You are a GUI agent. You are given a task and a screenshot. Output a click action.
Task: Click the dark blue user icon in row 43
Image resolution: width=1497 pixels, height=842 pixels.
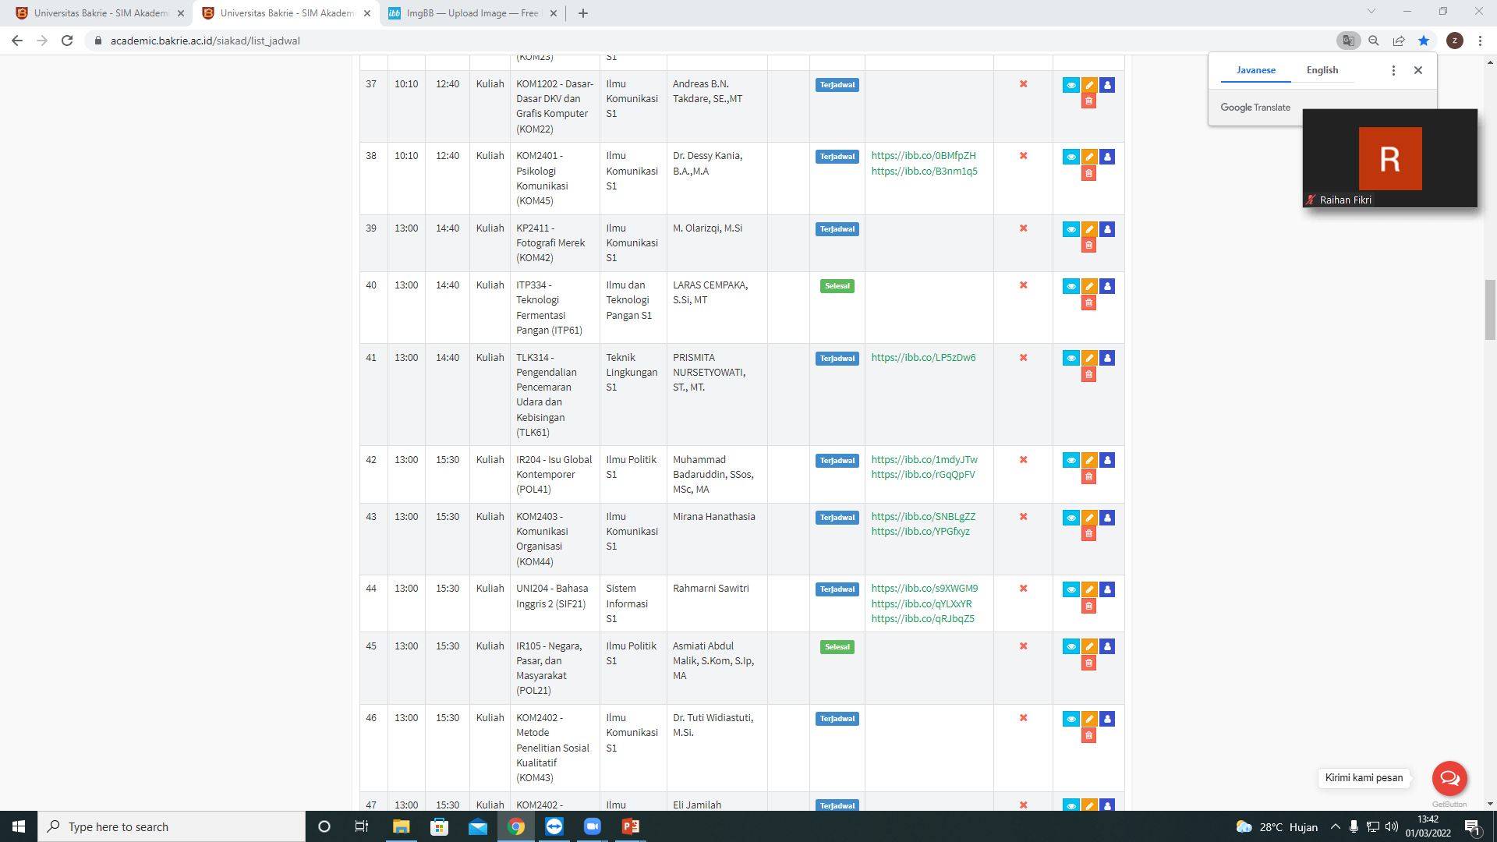coord(1107,518)
